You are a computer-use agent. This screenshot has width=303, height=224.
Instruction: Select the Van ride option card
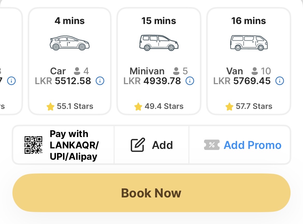tap(249, 61)
